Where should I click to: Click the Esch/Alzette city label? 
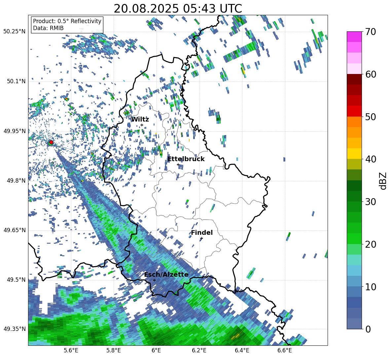(166, 274)
